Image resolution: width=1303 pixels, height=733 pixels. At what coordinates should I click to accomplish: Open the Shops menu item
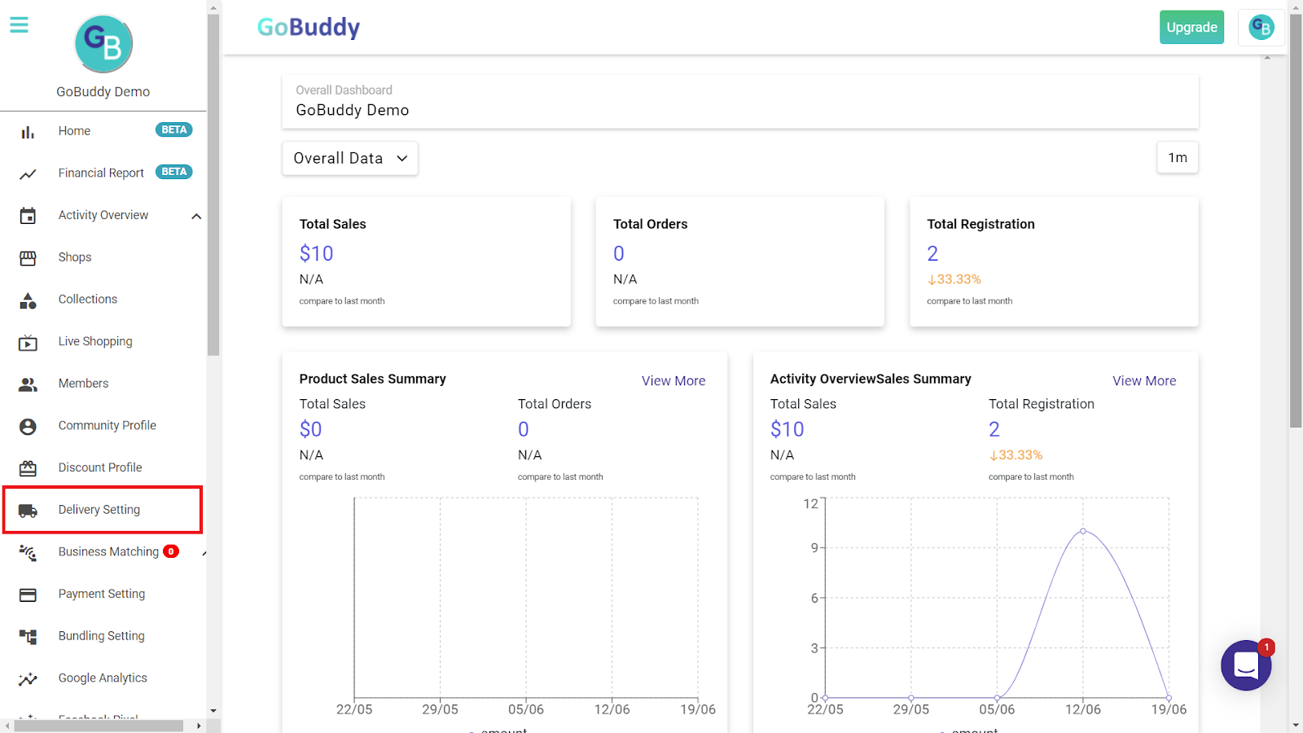click(x=75, y=257)
